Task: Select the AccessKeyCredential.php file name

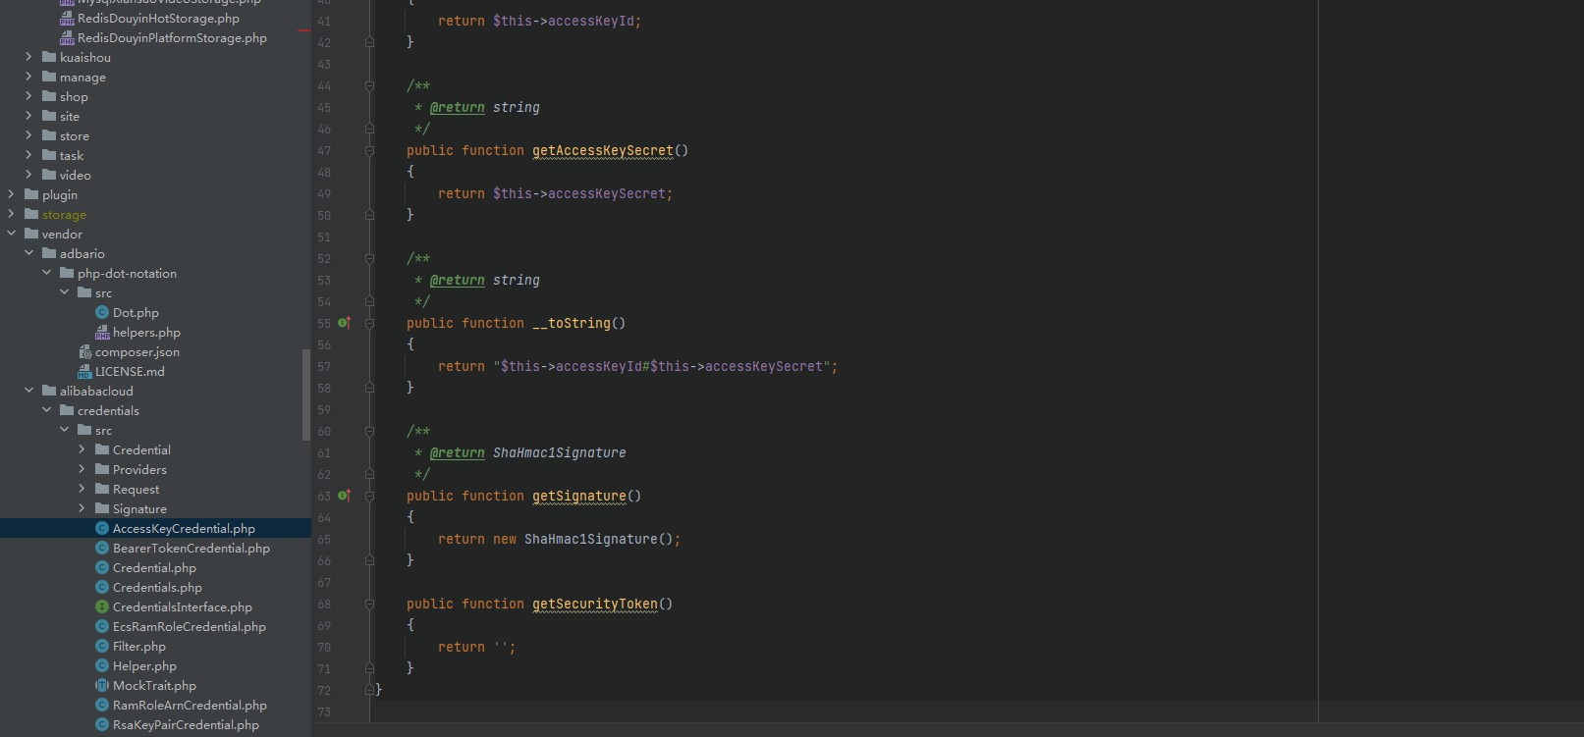Action: 184,528
